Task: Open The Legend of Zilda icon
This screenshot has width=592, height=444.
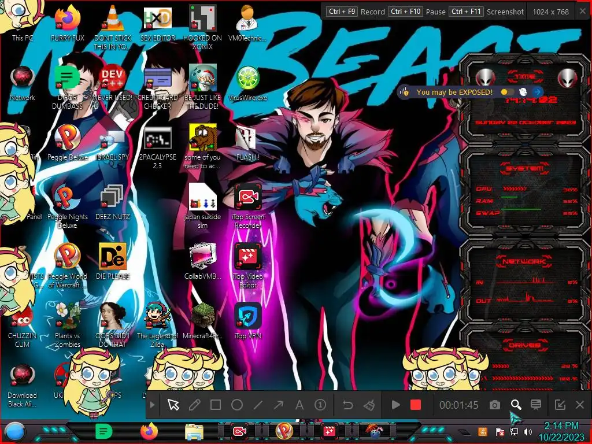Action: (x=157, y=316)
